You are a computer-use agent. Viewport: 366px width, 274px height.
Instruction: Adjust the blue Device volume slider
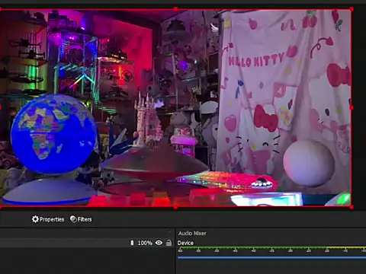pyautogui.click(x=271, y=258)
